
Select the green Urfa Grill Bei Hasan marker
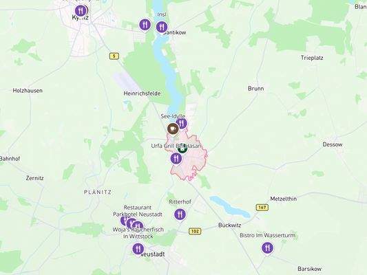click(x=182, y=148)
